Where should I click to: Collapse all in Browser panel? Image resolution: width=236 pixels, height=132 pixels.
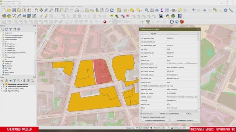coord(15,29)
